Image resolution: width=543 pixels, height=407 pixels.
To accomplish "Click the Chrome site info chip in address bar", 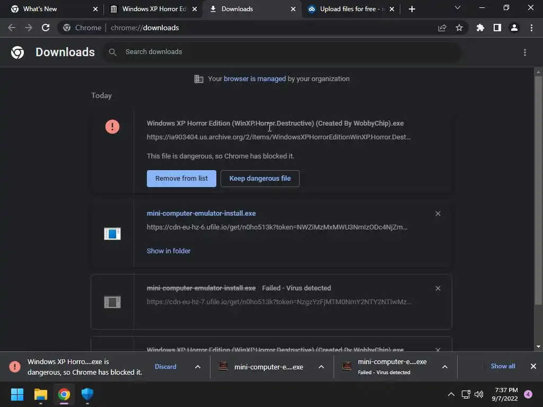I will [x=82, y=28].
